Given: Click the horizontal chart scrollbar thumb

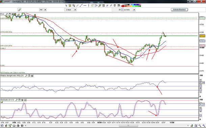Looking at the screenshot, I should (128, 126).
